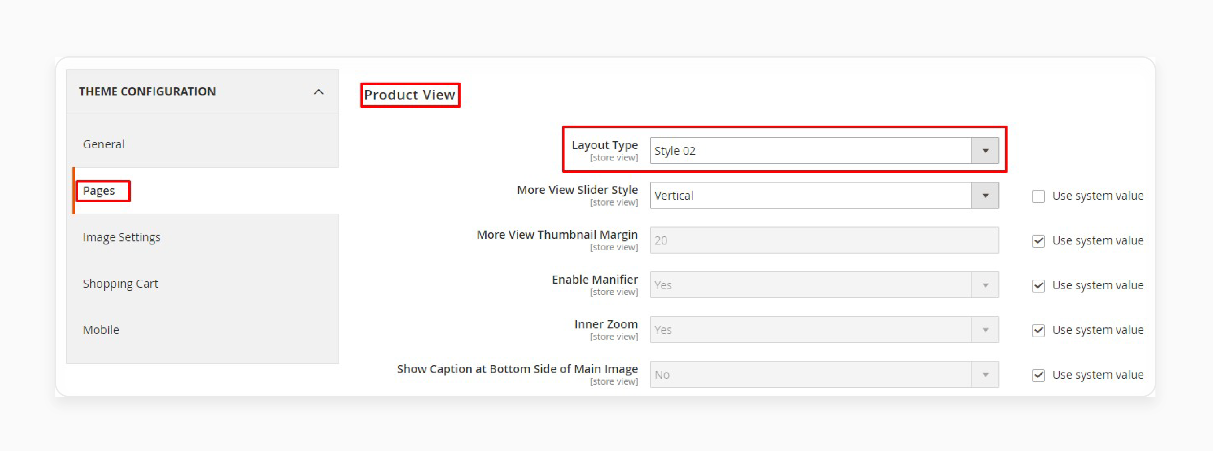Open the Mobile tab
The image size is (1213, 451).
click(x=101, y=330)
